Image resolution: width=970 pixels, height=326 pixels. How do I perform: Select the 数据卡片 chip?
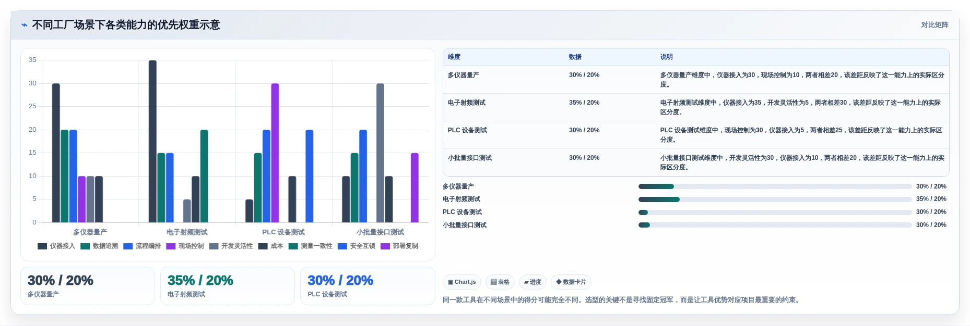point(571,282)
